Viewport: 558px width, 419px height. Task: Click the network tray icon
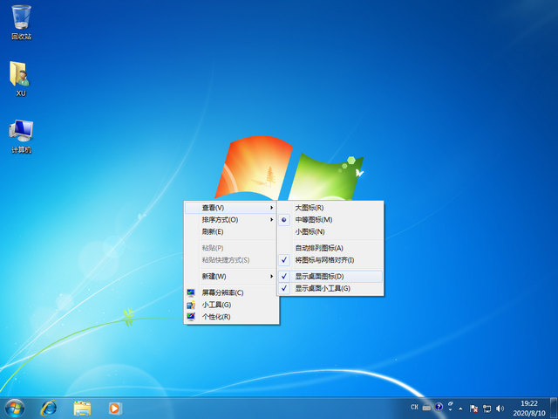487,408
